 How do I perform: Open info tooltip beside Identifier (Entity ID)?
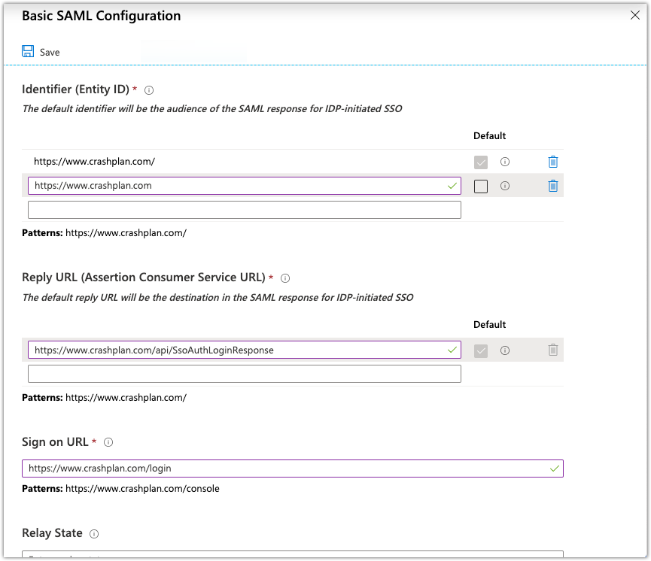pyautogui.click(x=149, y=90)
